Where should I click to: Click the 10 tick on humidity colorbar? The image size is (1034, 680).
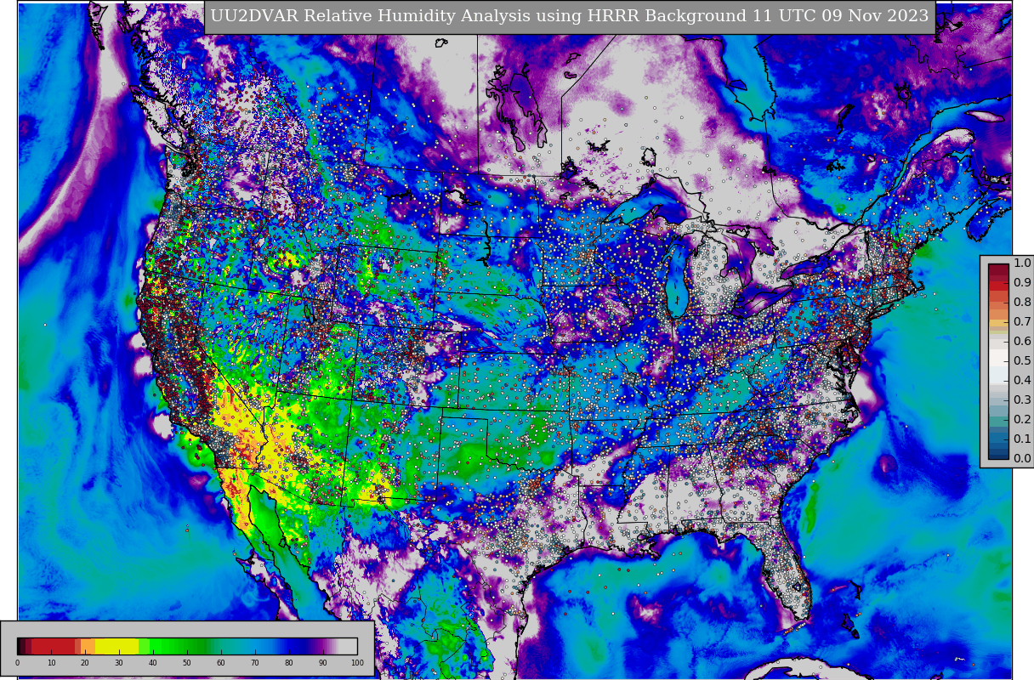(x=51, y=663)
